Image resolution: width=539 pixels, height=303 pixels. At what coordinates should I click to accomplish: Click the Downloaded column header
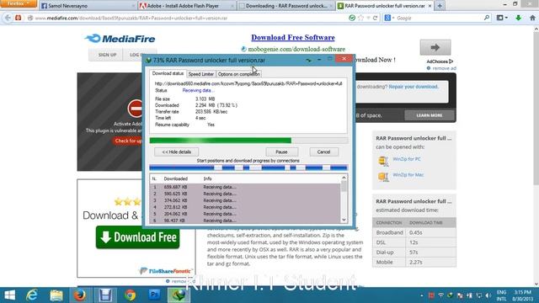pyautogui.click(x=176, y=178)
